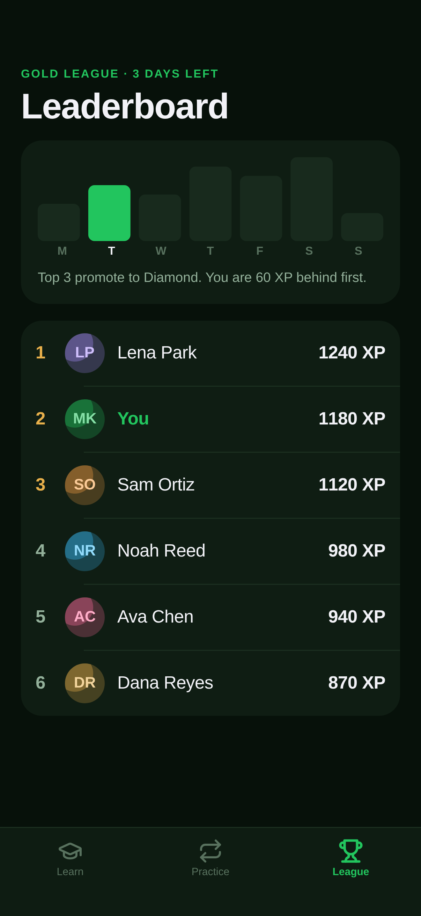The width and height of the screenshot is (421, 916).
Task: Open Ava Chen's AC avatar
Action: (84, 617)
